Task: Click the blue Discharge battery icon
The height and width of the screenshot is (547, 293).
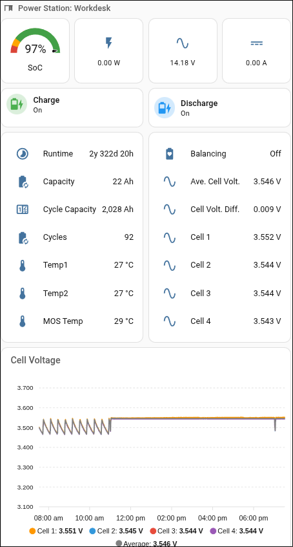Action: [x=165, y=108]
